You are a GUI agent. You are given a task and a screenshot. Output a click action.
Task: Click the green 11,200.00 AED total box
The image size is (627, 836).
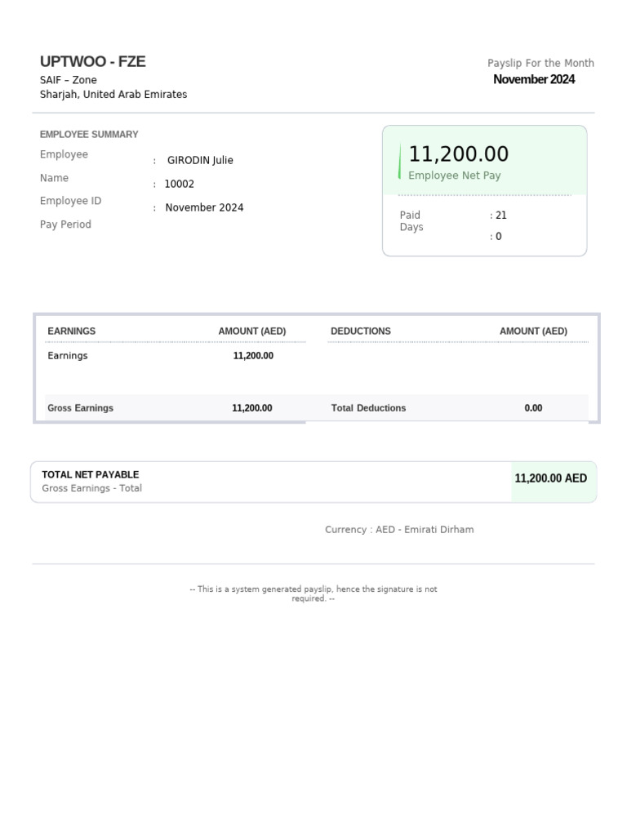pos(551,478)
